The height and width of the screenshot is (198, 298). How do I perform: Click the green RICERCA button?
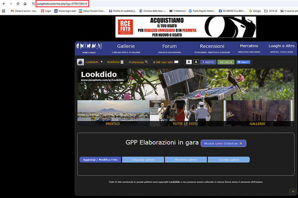coord(226,62)
